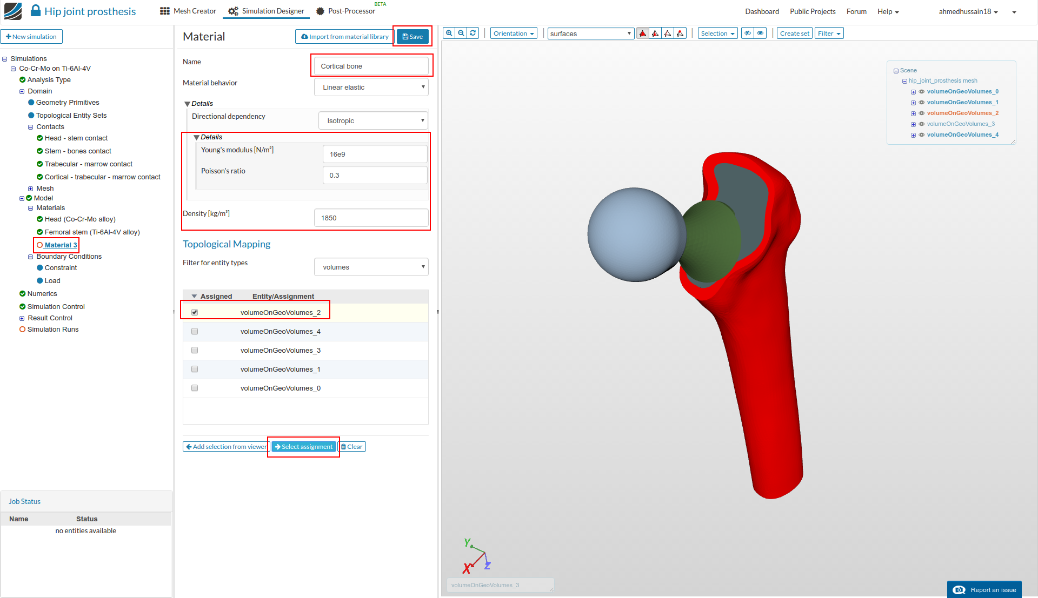Toggle visibility of volumeOnGeoVolumes_0 in scene

tap(922, 92)
